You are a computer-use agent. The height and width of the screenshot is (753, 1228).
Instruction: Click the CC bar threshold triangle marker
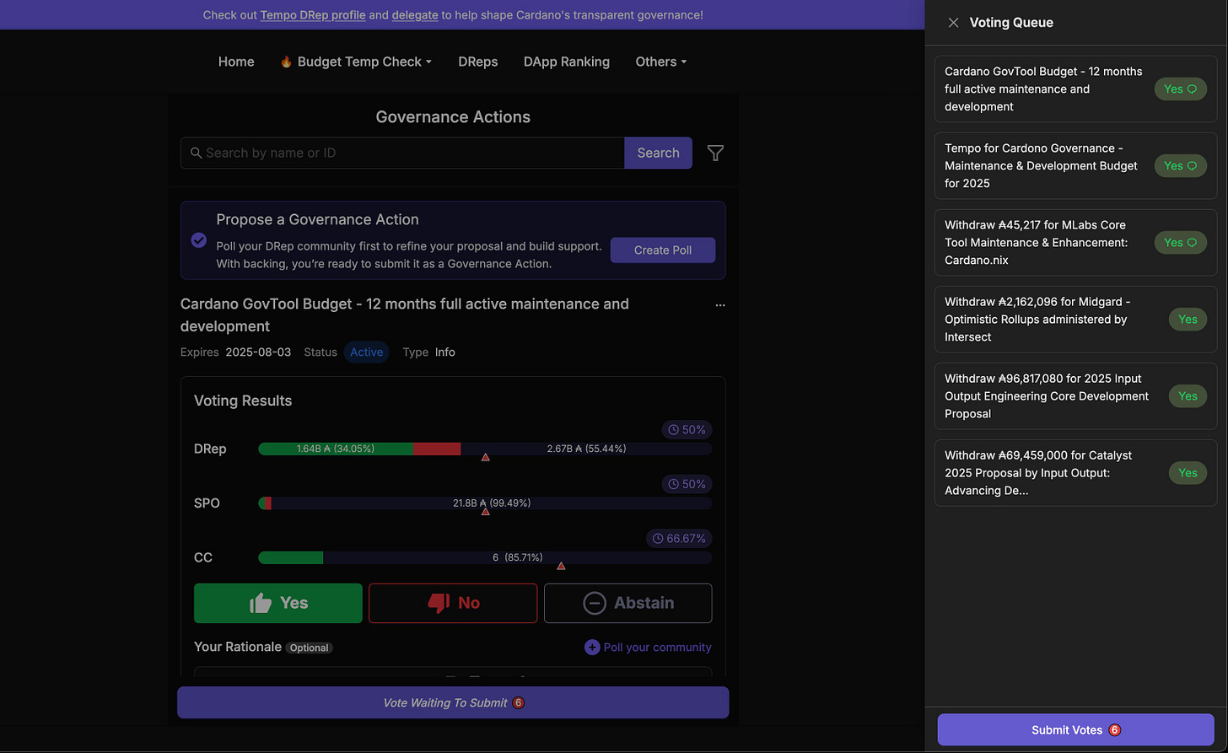561,566
